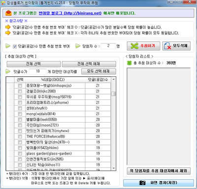The width and height of the screenshot is (197, 189).
Task: Click the count cell in jin2585 row
Action: 98,159
